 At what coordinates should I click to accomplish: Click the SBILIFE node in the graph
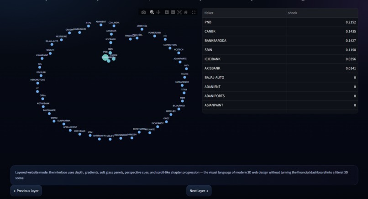pos(110,139)
